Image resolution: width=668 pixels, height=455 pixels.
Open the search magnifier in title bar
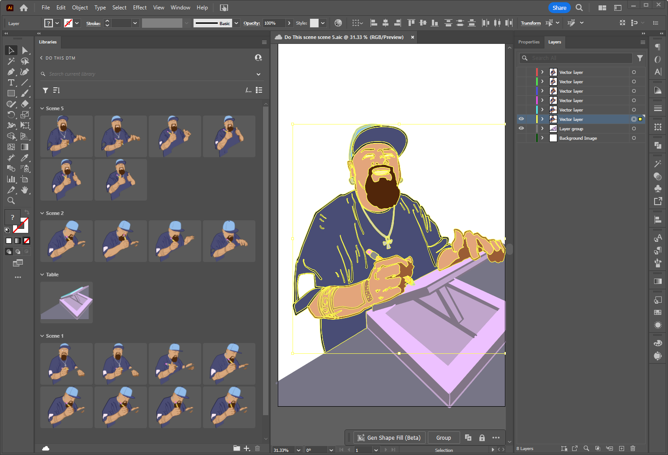(x=579, y=8)
